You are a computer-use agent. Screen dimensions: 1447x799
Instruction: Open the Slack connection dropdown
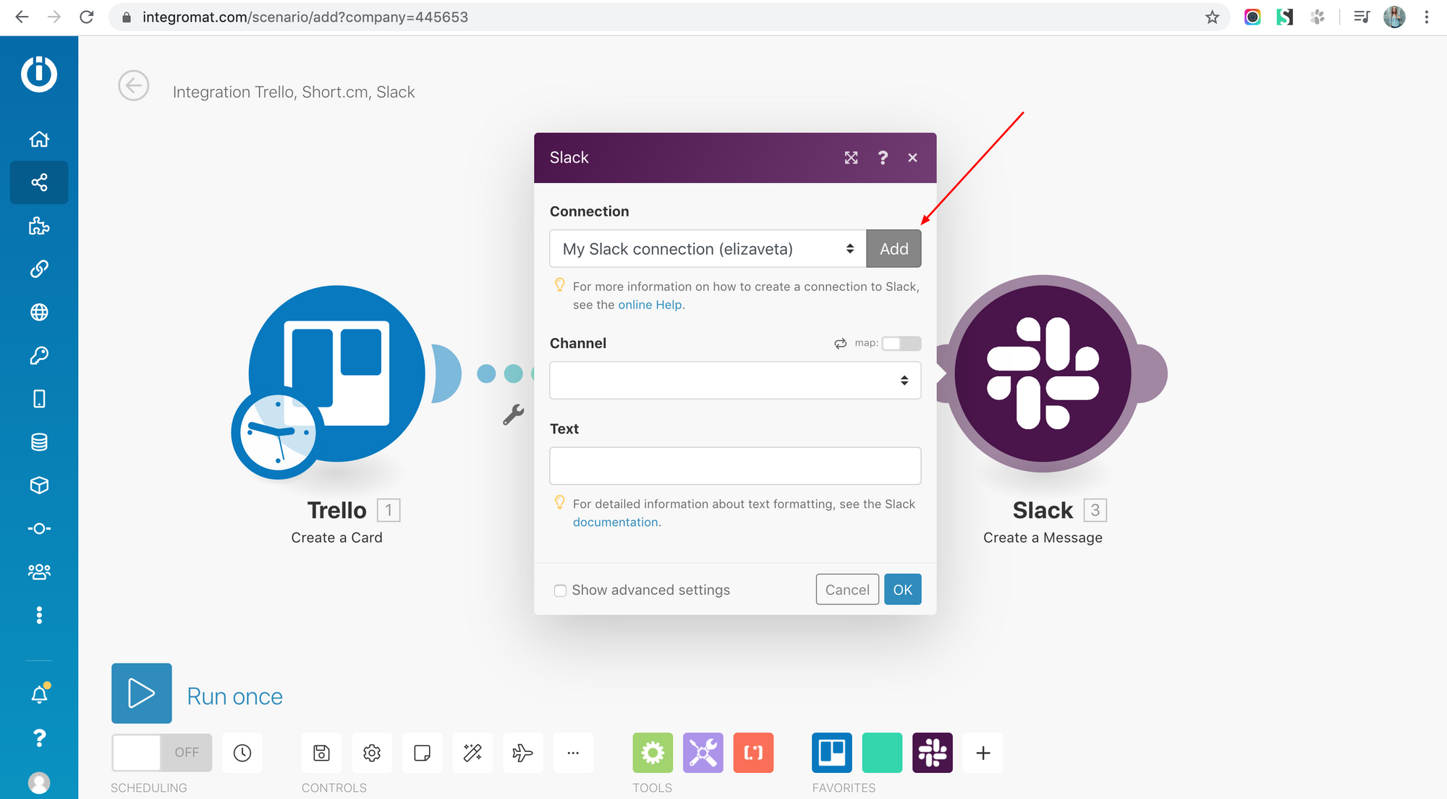pyautogui.click(x=708, y=249)
